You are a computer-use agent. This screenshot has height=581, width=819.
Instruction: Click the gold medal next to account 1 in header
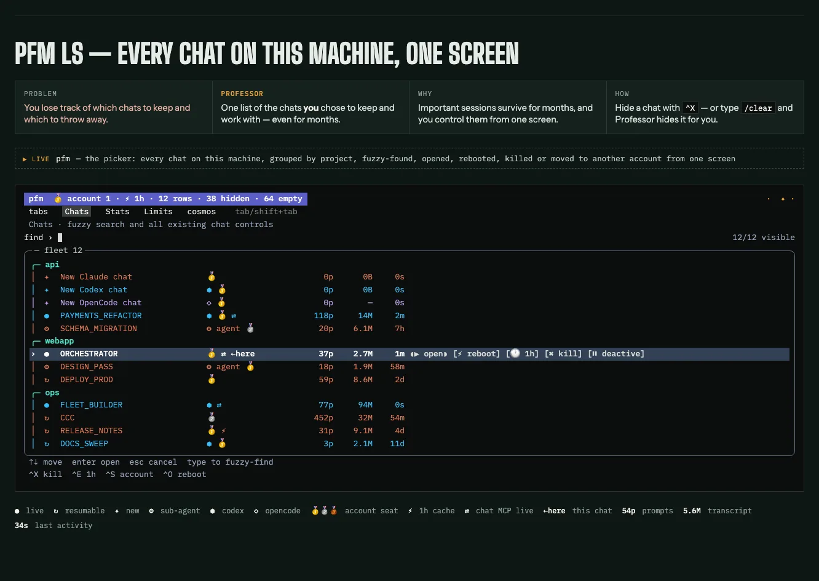click(x=58, y=199)
